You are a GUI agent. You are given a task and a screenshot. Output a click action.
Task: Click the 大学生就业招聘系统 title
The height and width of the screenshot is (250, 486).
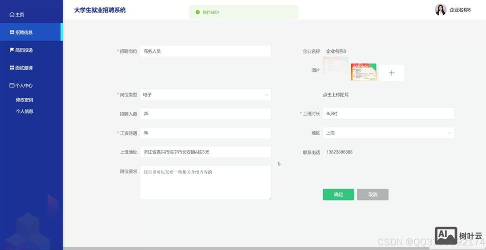point(100,10)
